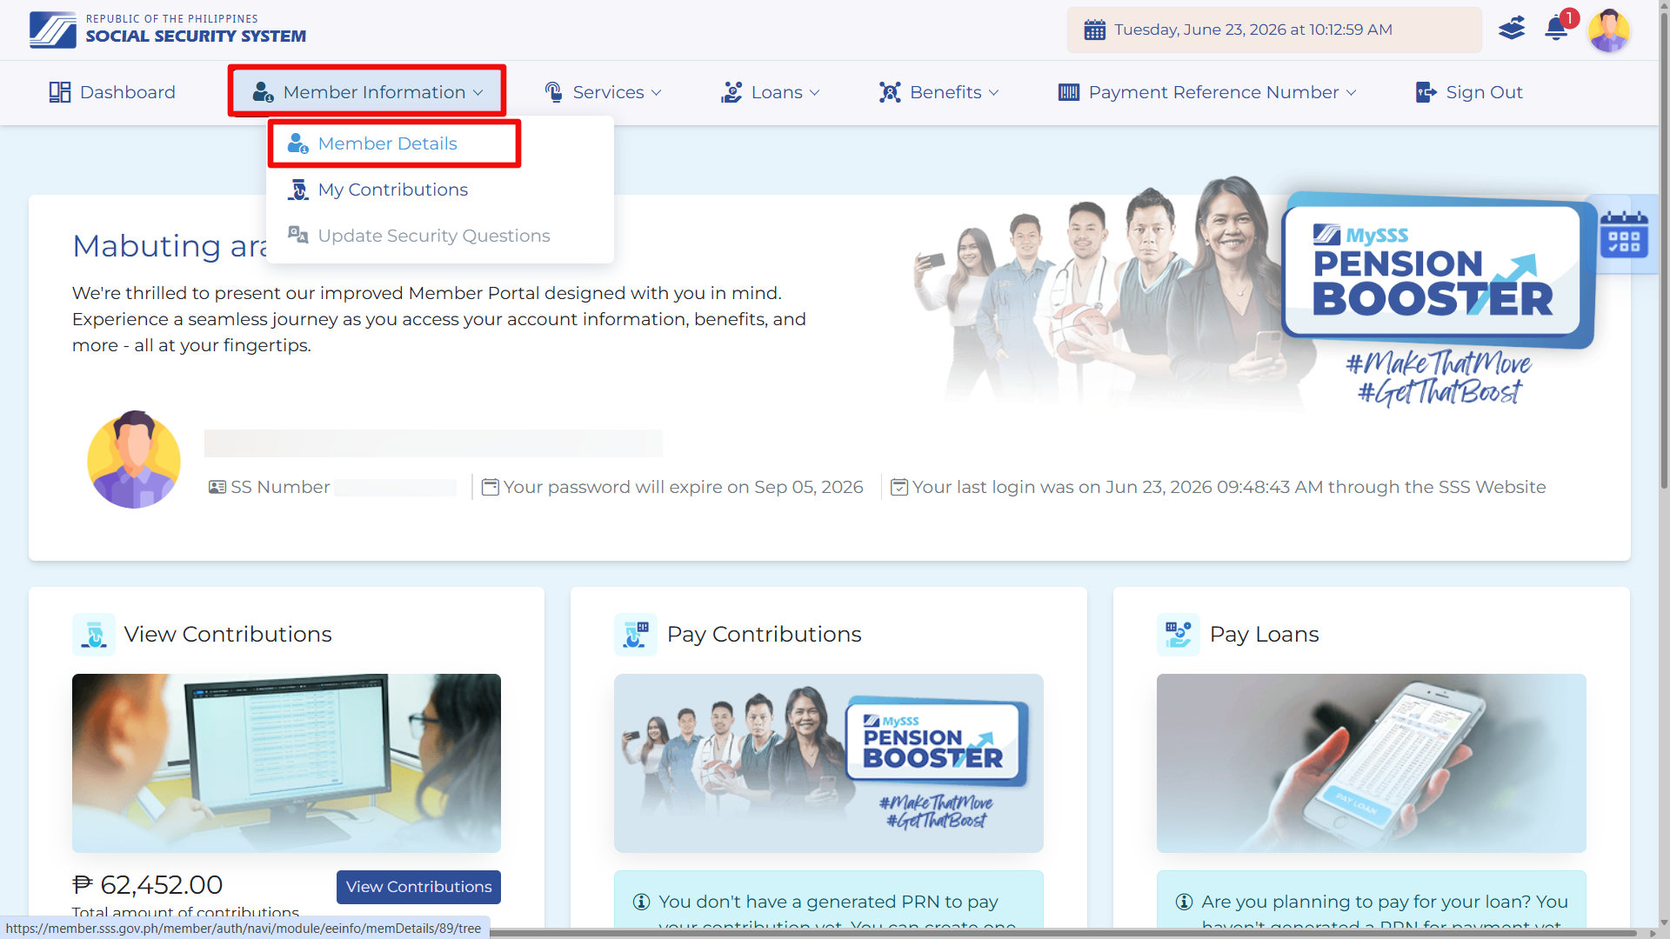
Task: Collapse the Member Information chevron
Action: [478, 93]
